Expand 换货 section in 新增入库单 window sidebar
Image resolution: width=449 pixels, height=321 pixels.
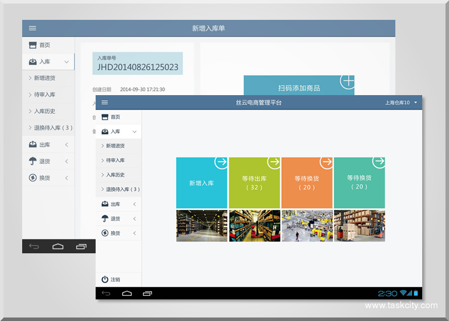(x=66, y=178)
